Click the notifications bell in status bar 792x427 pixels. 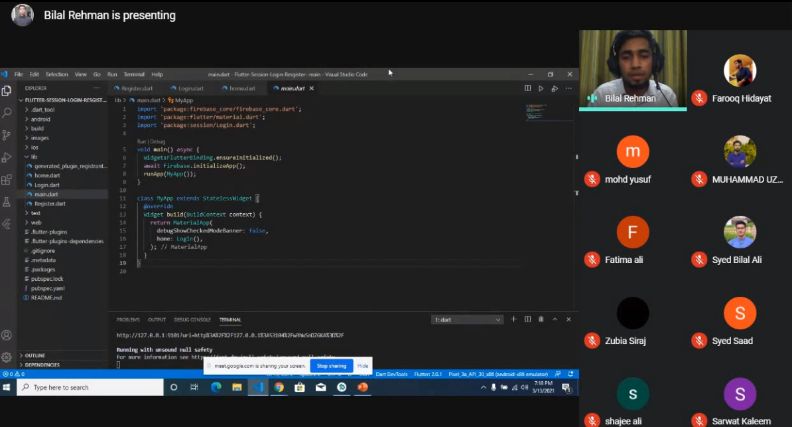[570, 375]
